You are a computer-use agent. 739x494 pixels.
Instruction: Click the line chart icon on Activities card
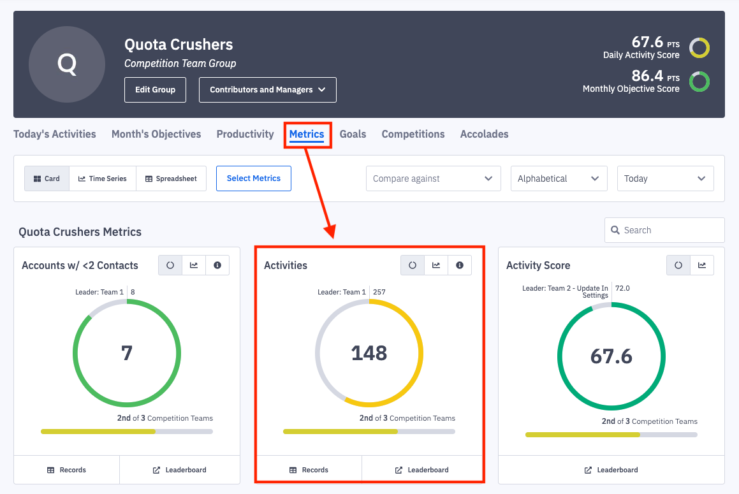436,265
